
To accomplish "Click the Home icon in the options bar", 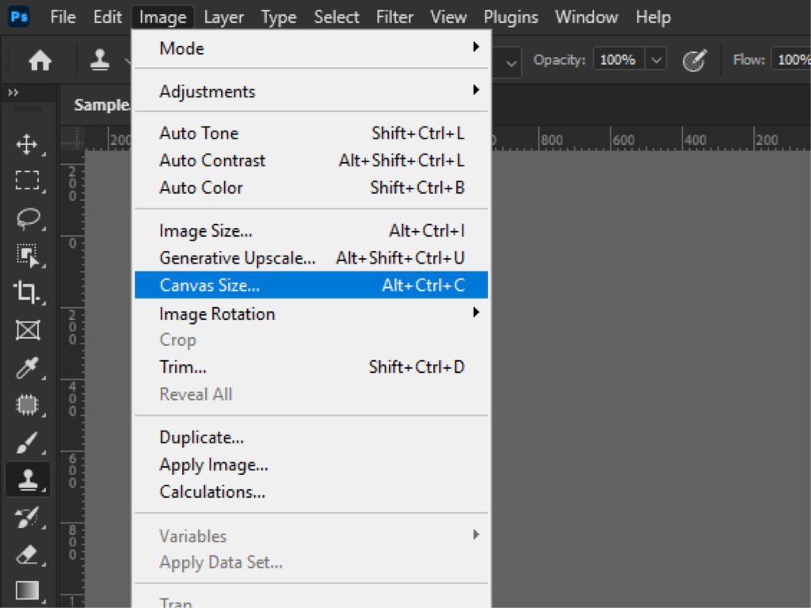I will (40, 59).
